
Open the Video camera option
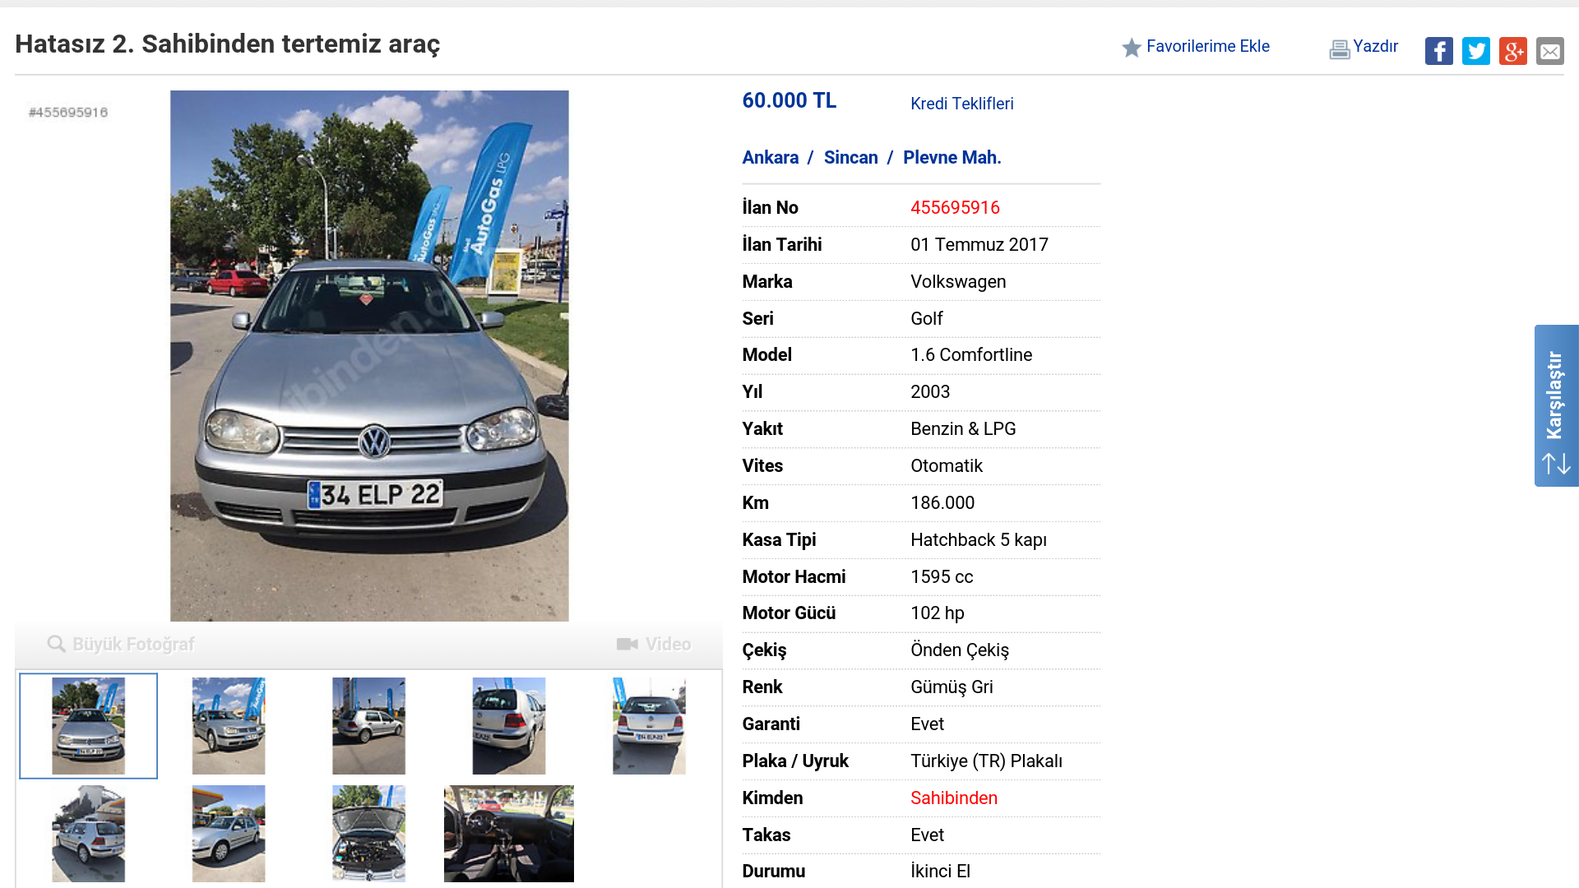click(x=654, y=644)
